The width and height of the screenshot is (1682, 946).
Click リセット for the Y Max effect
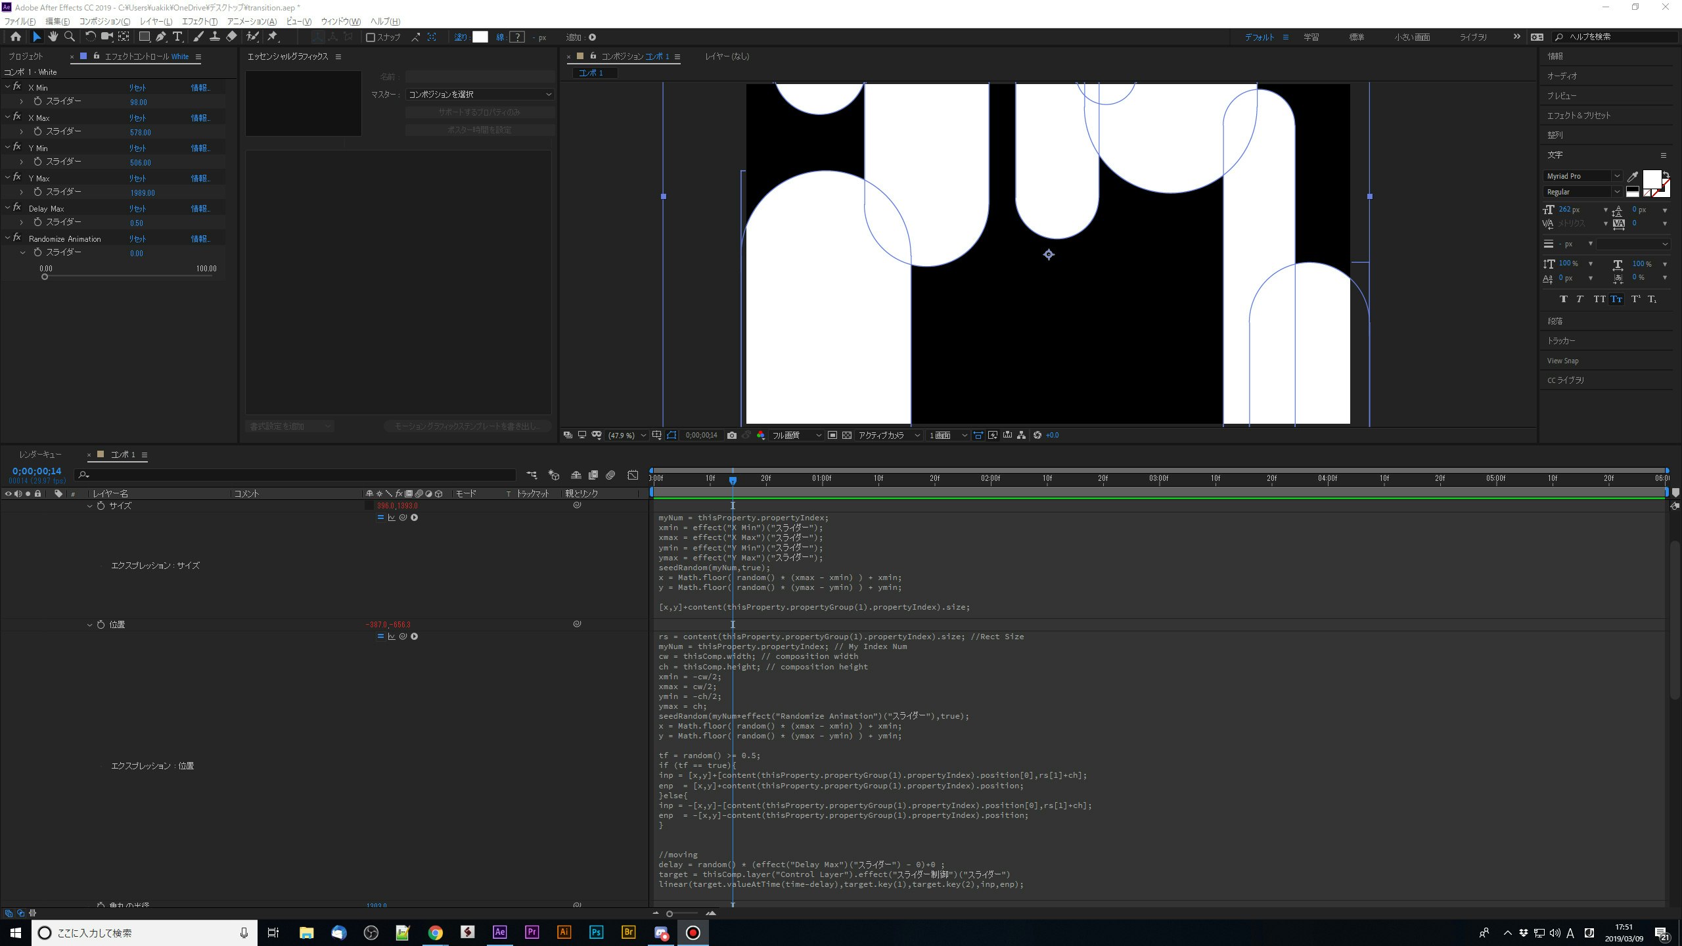tap(137, 179)
